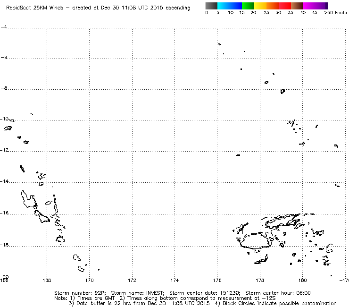This screenshot has width=349, height=307.
Task: Click the green 15-20 knots legend color
Action: tap(248, 6)
